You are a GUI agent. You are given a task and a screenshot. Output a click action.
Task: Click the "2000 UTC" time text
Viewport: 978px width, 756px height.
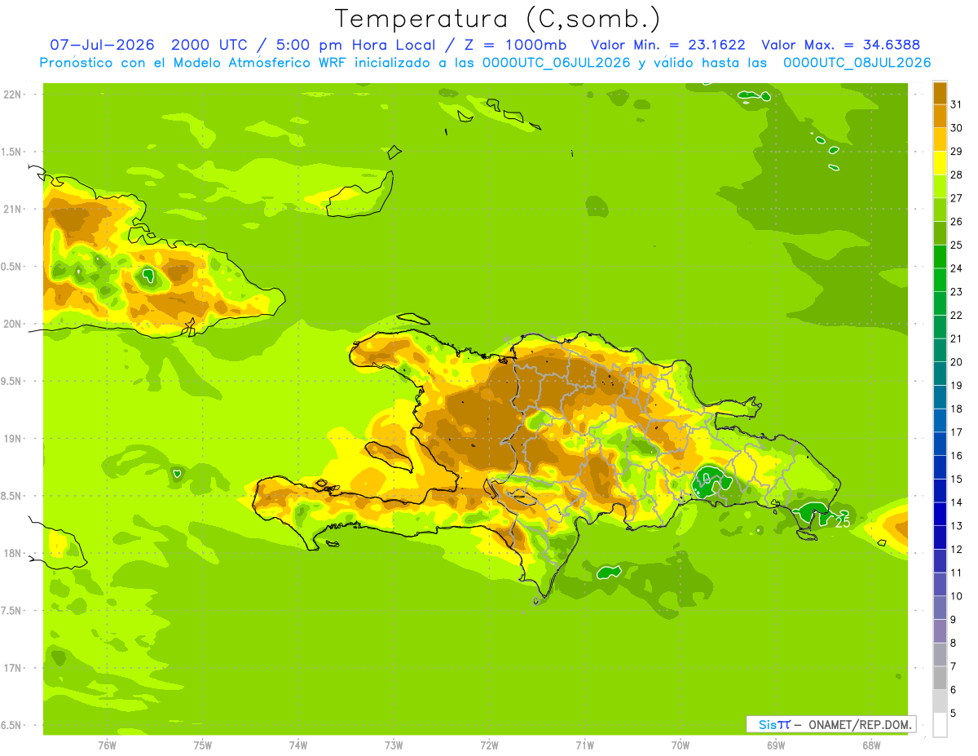click(209, 45)
